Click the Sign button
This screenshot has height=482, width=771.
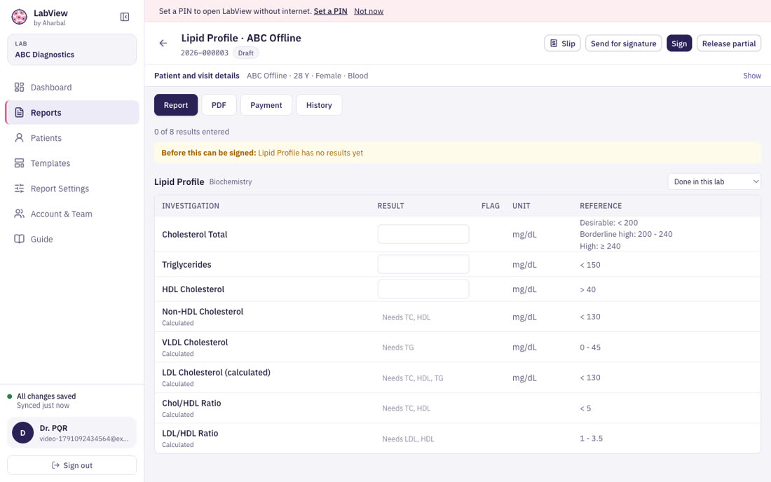[679, 43]
